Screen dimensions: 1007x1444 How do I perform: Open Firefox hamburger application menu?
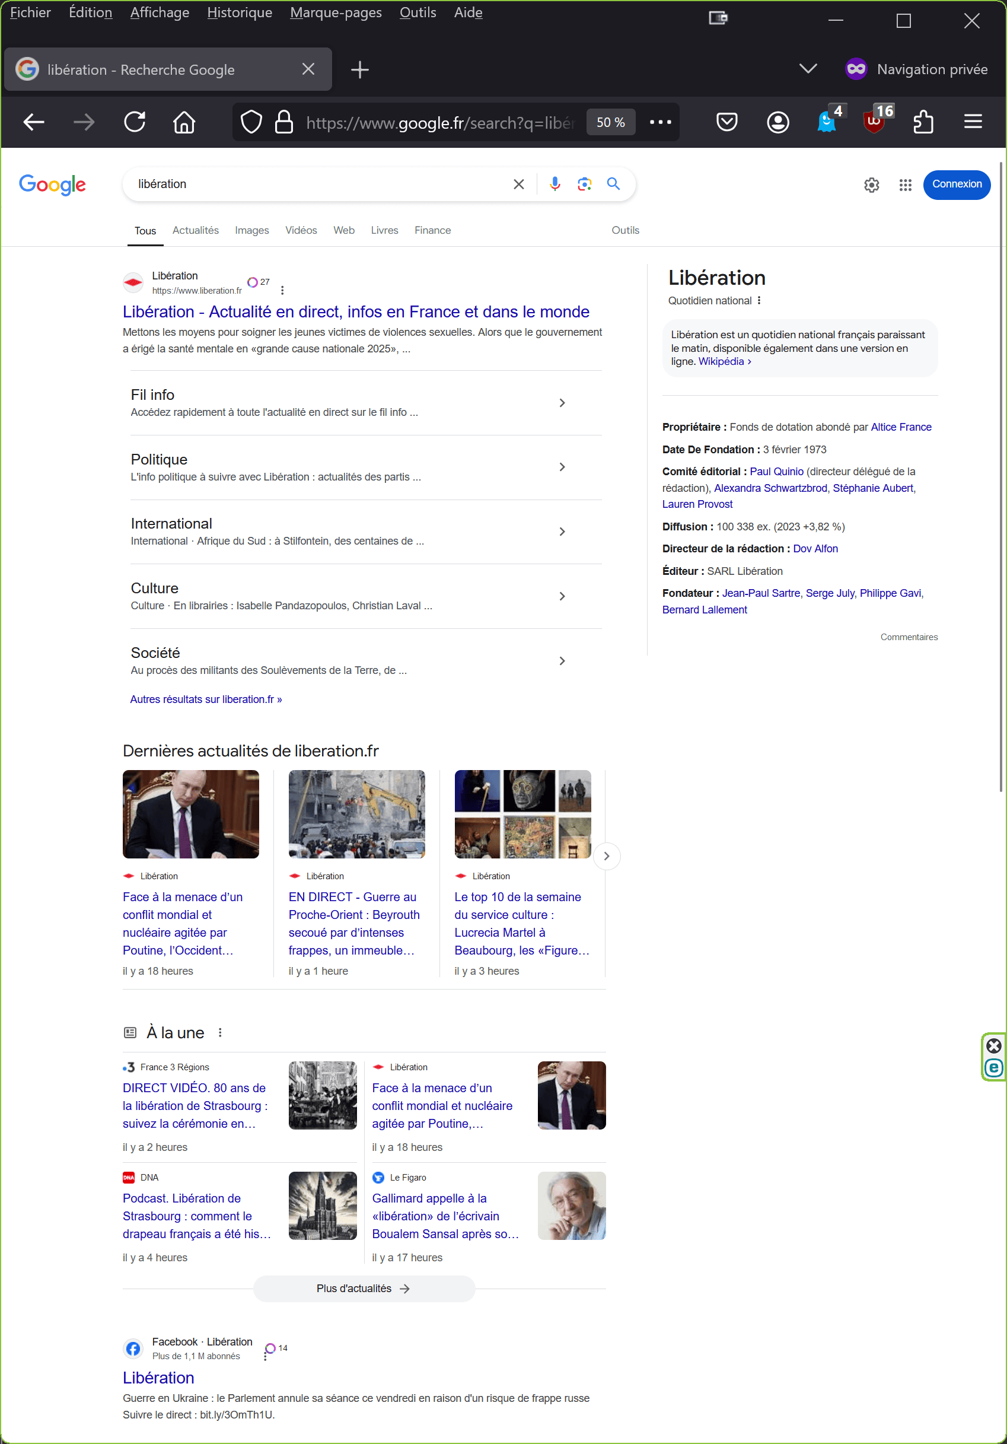pyautogui.click(x=973, y=122)
